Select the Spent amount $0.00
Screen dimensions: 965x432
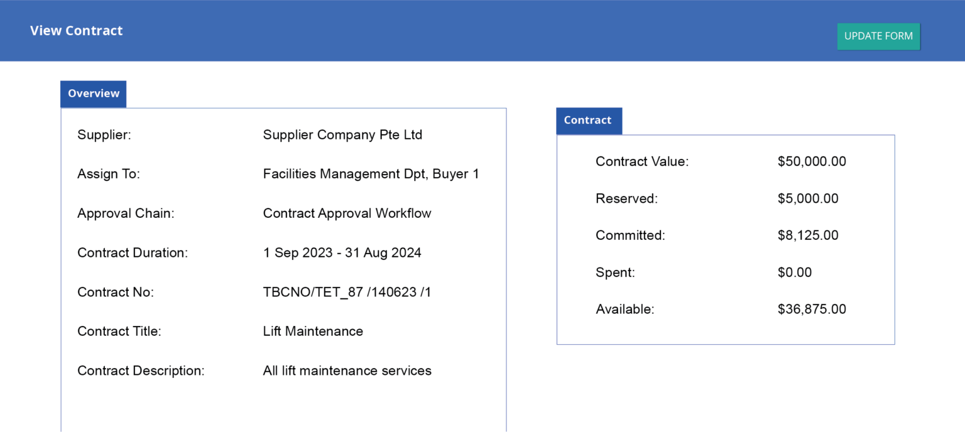point(794,272)
